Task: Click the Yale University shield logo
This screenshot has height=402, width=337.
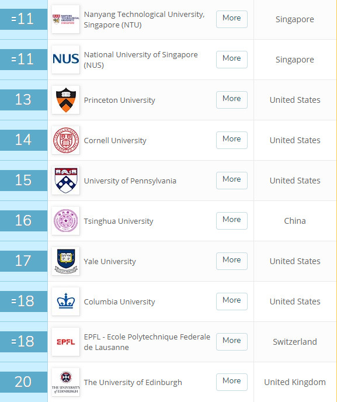Action: (65, 261)
